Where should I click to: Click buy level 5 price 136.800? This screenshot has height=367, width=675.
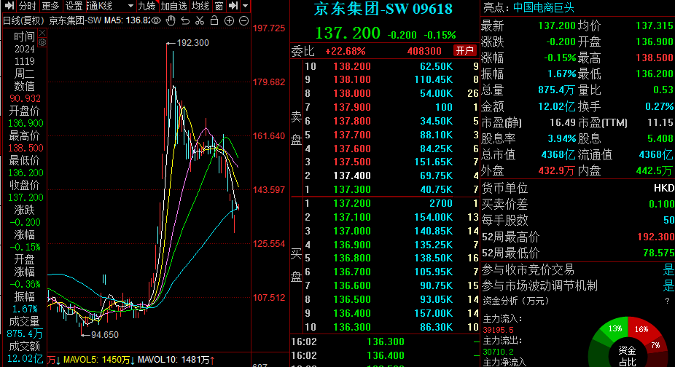pyautogui.click(x=351, y=259)
